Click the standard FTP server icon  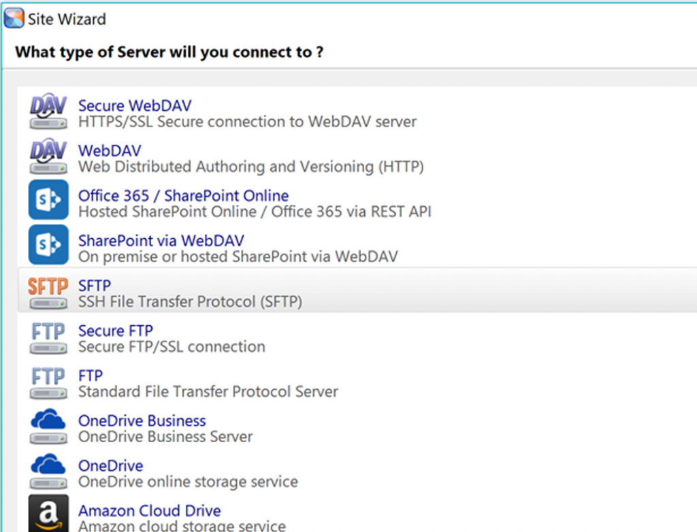tap(48, 383)
